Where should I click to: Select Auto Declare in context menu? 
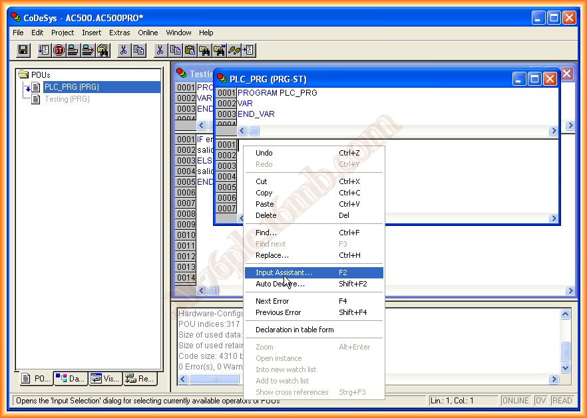click(x=280, y=284)
